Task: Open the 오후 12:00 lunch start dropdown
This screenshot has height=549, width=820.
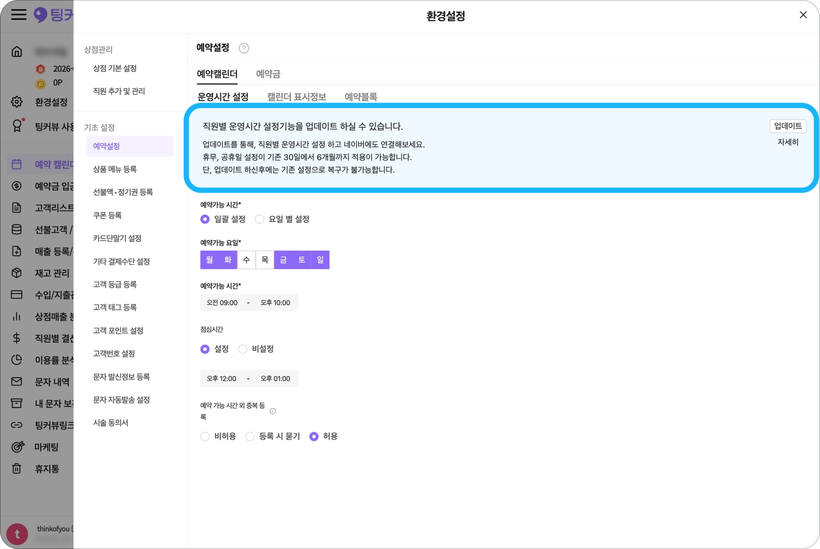Action: [221, 379]
